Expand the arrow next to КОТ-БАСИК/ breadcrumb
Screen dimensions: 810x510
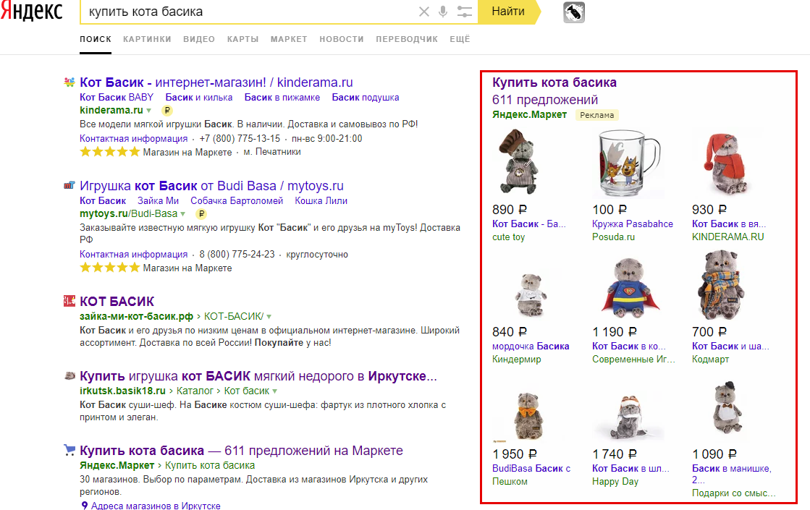pos(269,316)
